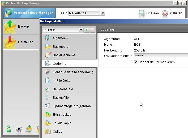
Task: Open the Opdrachtregelprogramma section
Action: [69, 106]
